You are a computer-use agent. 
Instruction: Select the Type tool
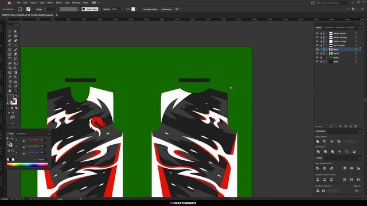point(10,45)
